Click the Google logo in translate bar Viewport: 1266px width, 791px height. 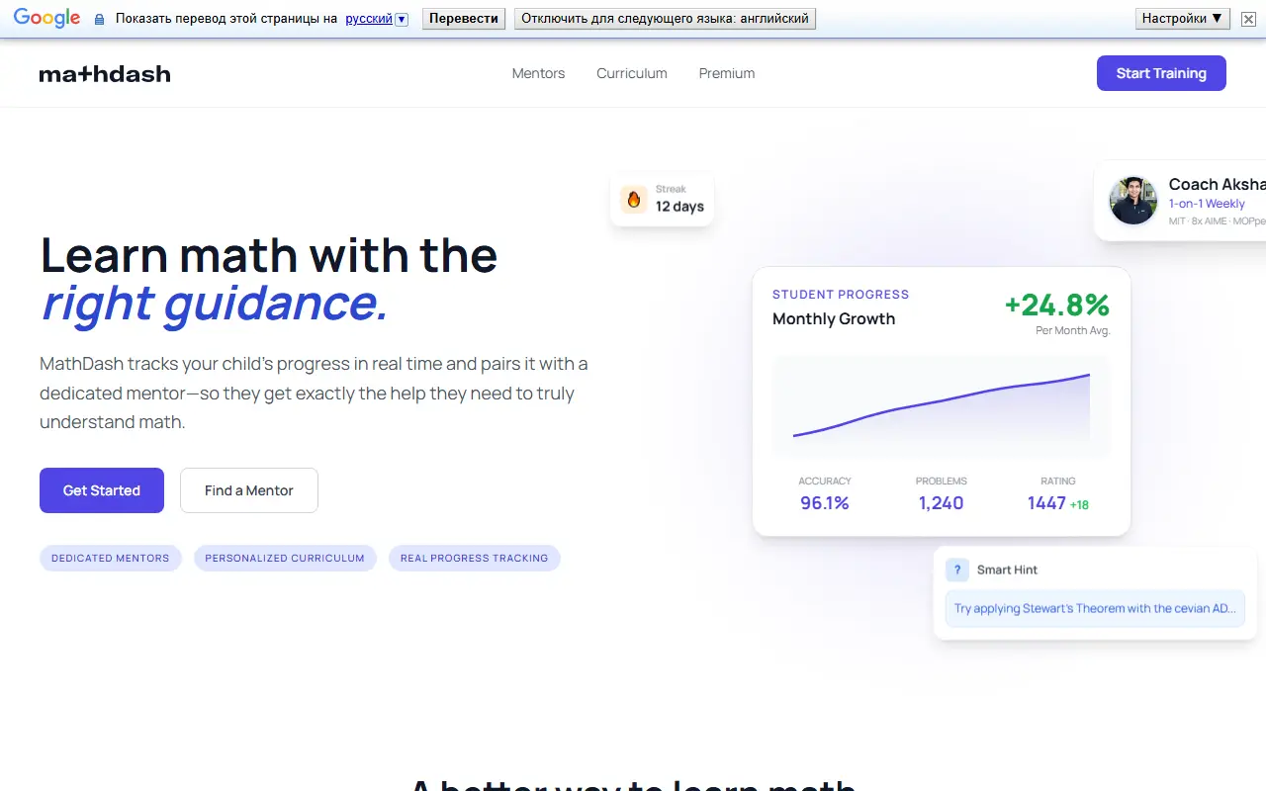(46, 18)
